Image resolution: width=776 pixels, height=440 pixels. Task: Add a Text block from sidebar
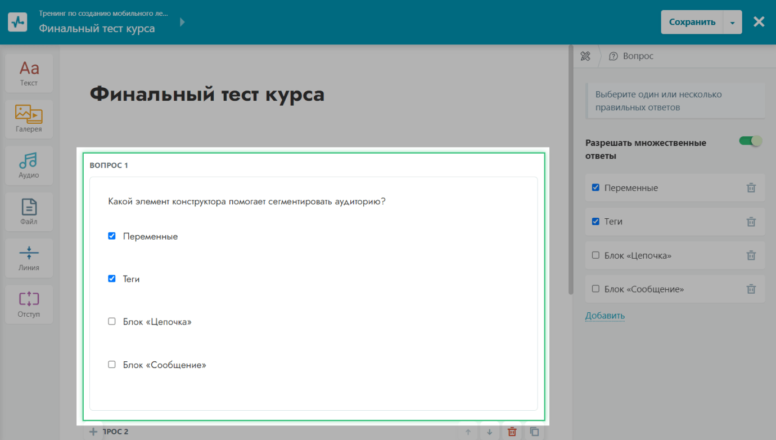[x=29, y=73]
